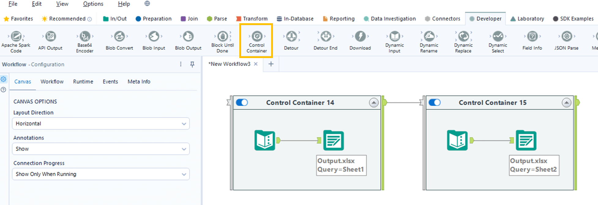
Task: Open Configuration panel three-dot options menu
Action: (181, 64)
